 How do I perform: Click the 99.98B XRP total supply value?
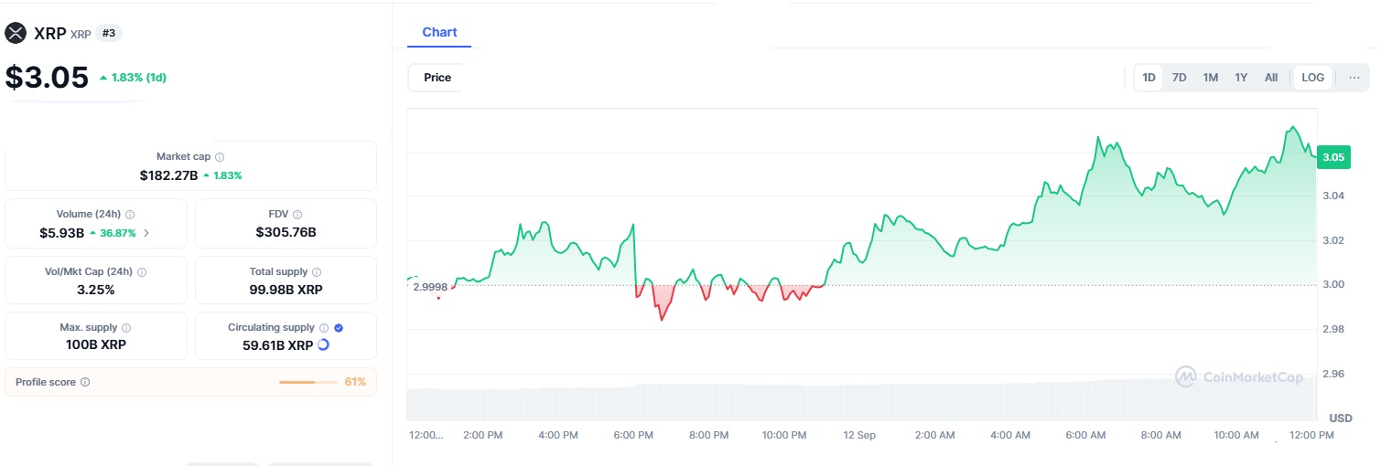coord(286,290)
